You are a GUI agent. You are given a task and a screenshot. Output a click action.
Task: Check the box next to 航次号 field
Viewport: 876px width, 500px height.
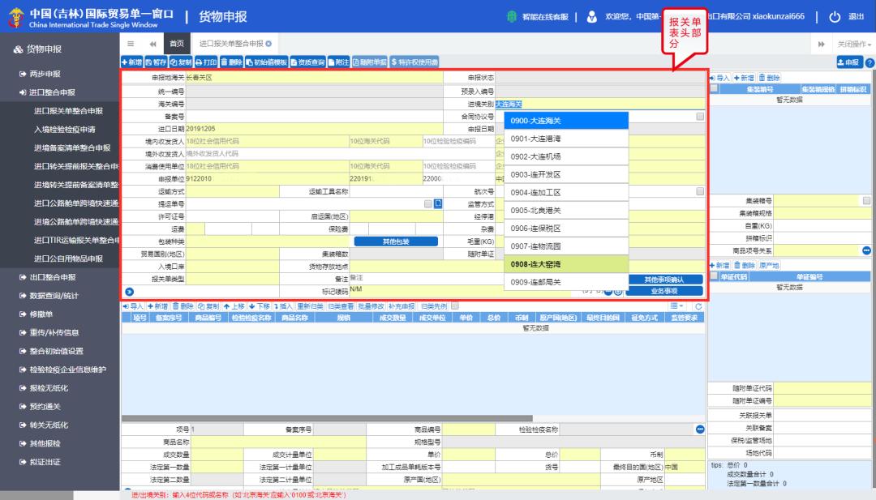tap(701, 191)
